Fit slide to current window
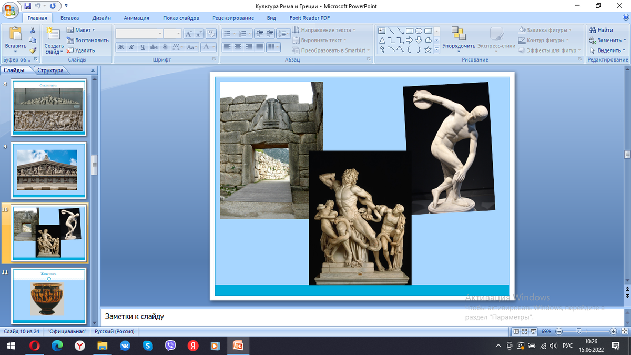 tap(624, 331)
